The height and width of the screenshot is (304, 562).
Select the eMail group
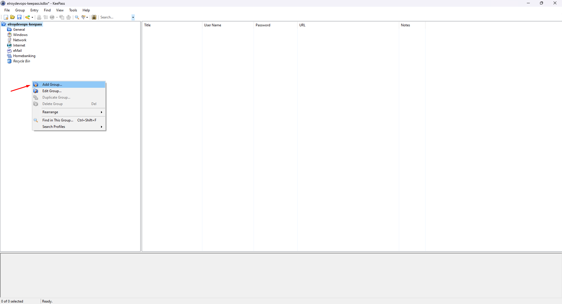coord(17,51)
